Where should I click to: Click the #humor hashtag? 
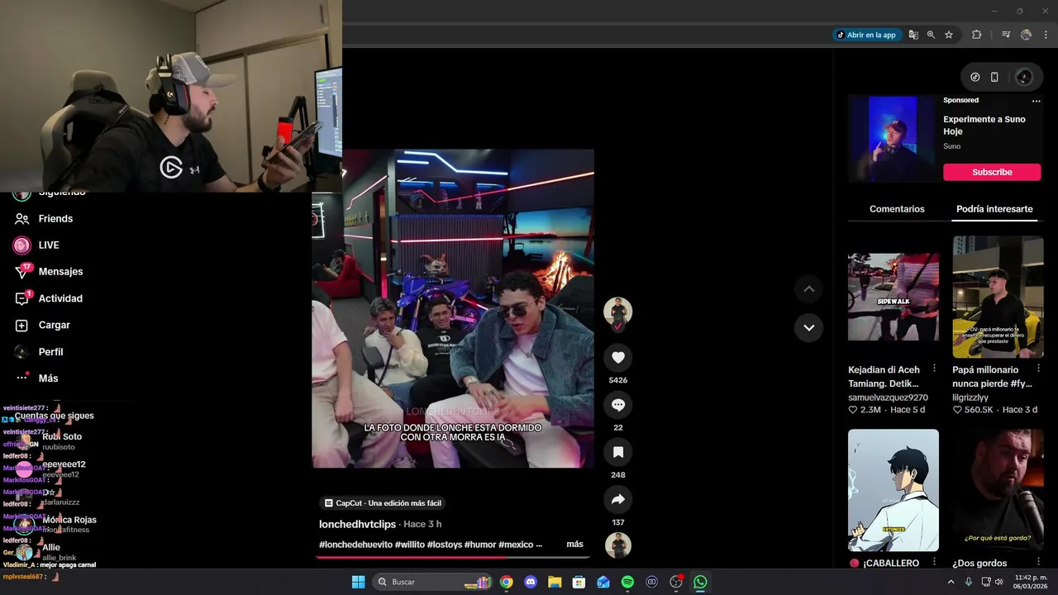480,544
